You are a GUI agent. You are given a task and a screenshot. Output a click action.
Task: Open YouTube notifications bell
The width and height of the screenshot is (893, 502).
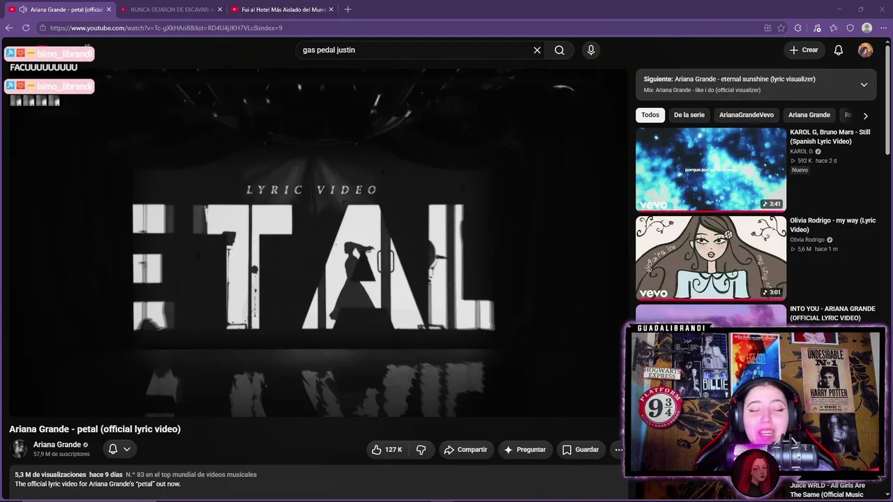coord(839,50)
